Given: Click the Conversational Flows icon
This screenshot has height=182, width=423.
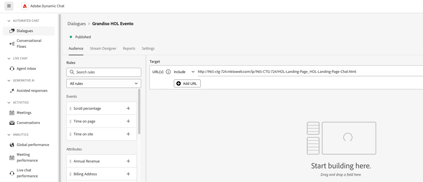Looking at the screenshot, I should click(12, 44).
